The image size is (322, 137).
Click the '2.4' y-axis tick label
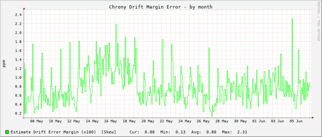18,15
